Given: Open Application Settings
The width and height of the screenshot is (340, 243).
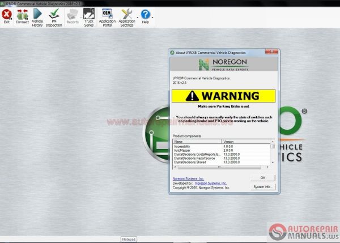Looking at the screenshot, I should click(127, 18).
